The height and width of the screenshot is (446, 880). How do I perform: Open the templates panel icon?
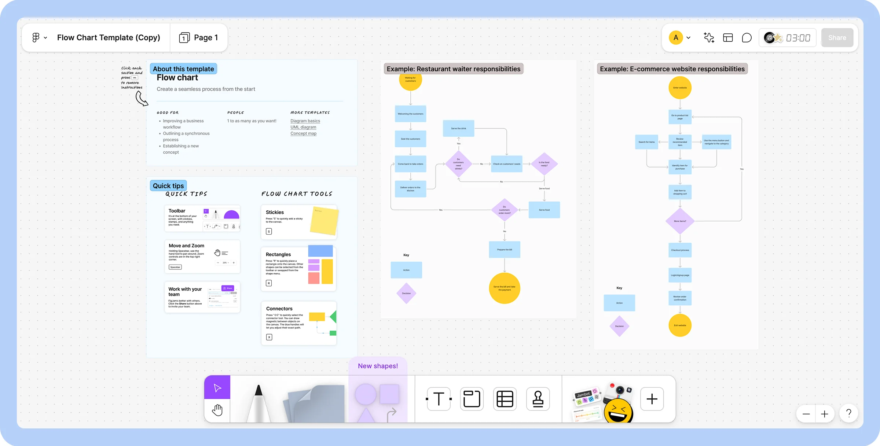728,37
